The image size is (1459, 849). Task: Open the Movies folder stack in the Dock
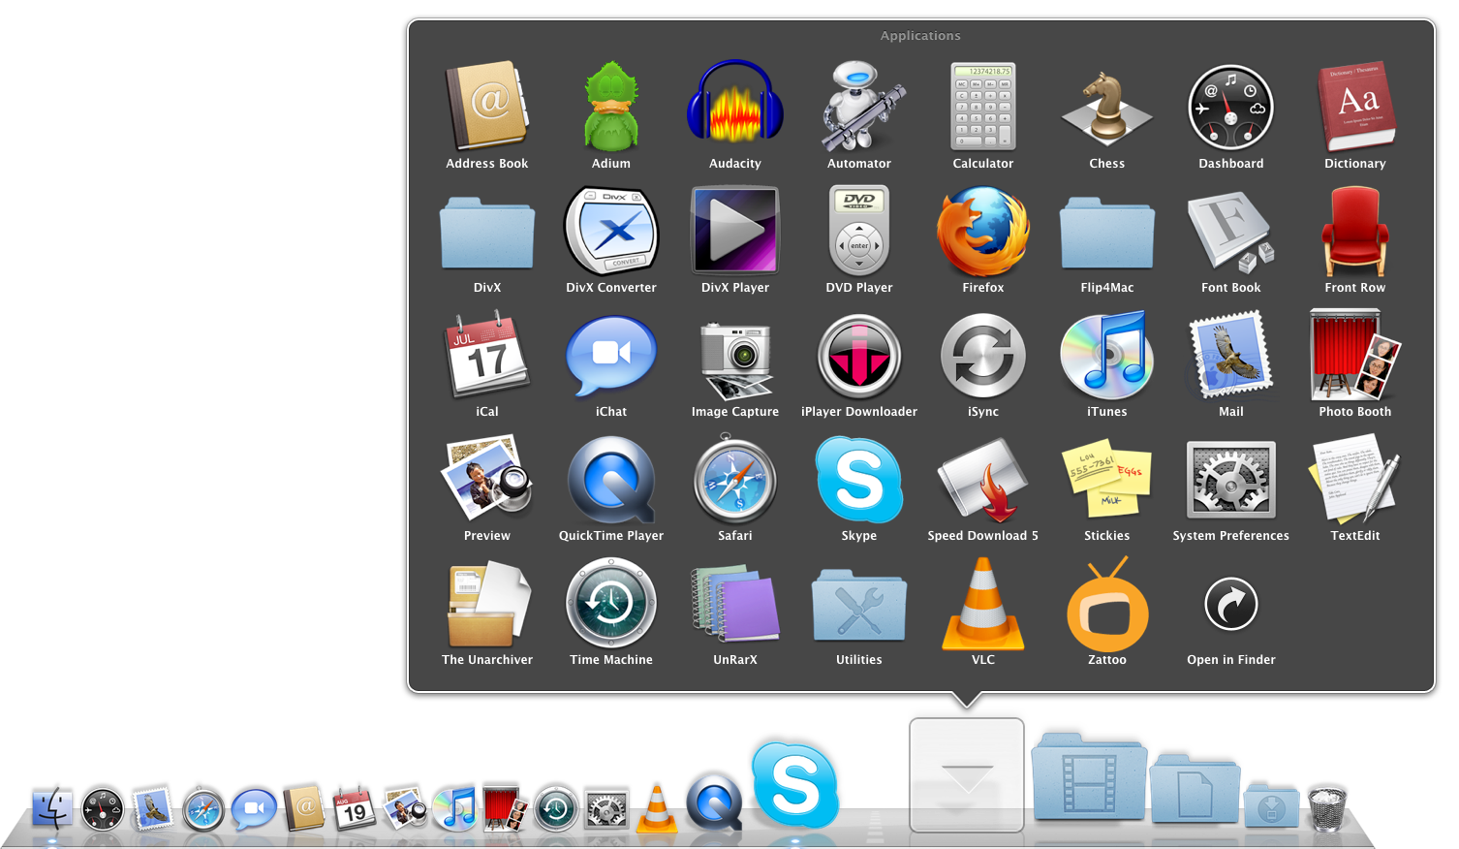click(x=1089, y=779)
